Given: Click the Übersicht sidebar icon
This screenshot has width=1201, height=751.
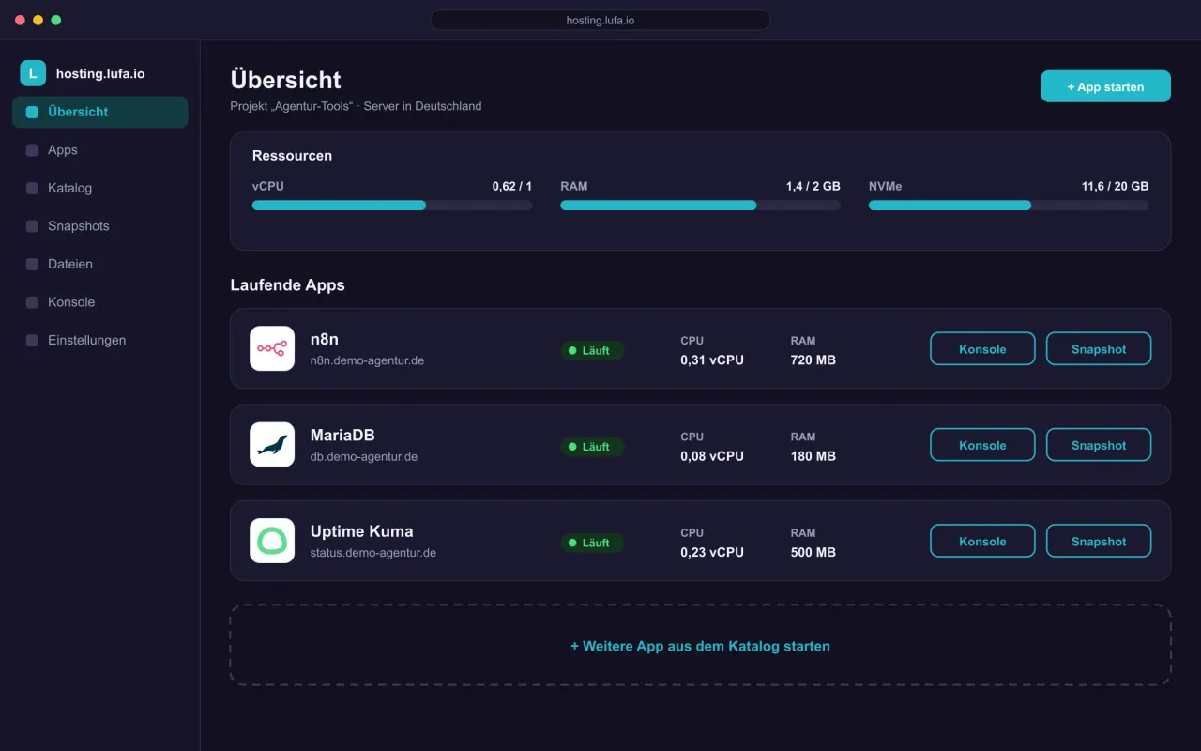Looking at the screenshot, I should coord(32,112).
